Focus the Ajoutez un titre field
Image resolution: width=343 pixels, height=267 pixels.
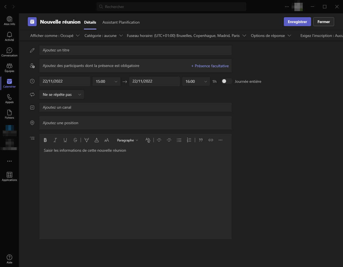coord(136,50)
